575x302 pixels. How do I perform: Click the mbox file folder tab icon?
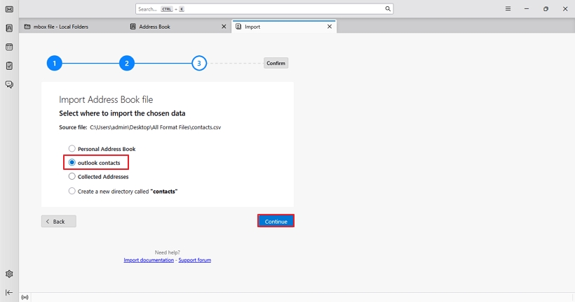pos(27,27)
